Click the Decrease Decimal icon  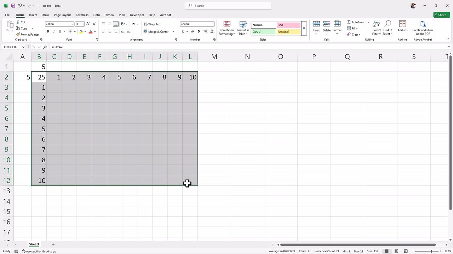pos(212,31)
